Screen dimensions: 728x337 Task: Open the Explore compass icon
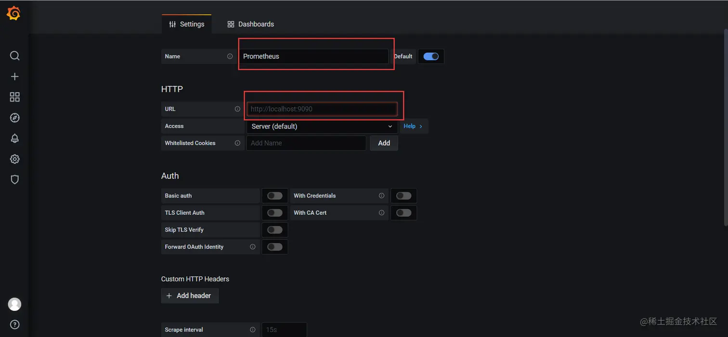[15, 118]
